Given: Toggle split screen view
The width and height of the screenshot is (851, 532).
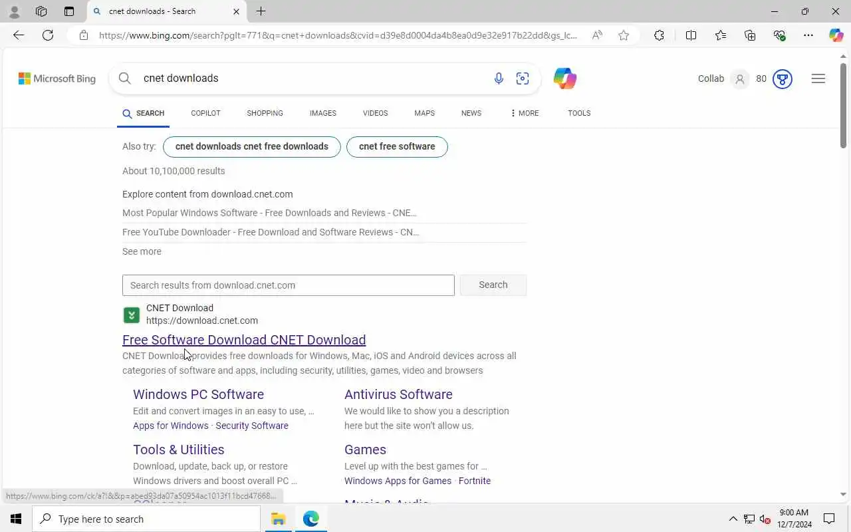Looking at the screenshot, I should (691, 35).
